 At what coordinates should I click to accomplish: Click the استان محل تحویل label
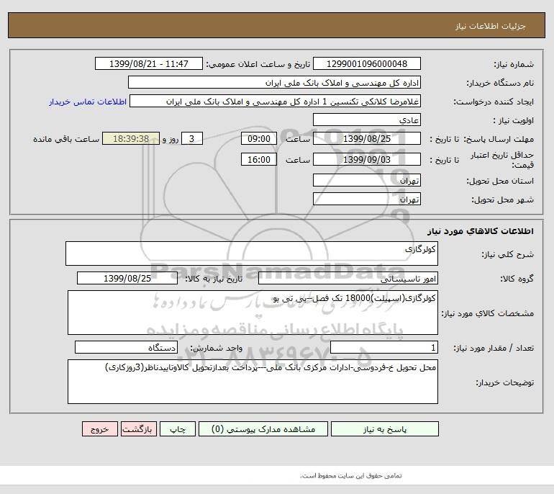tap(500, 181)
